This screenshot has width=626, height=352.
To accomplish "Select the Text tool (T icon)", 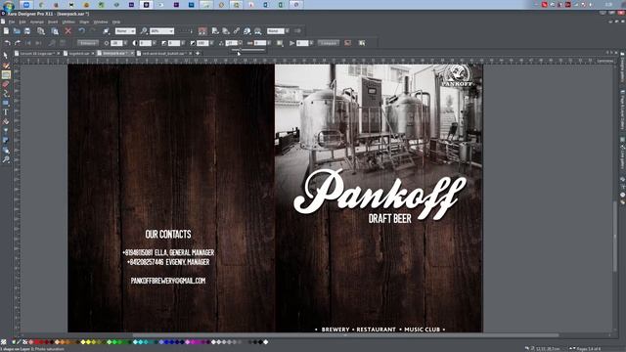I will (x=6, y=112).
